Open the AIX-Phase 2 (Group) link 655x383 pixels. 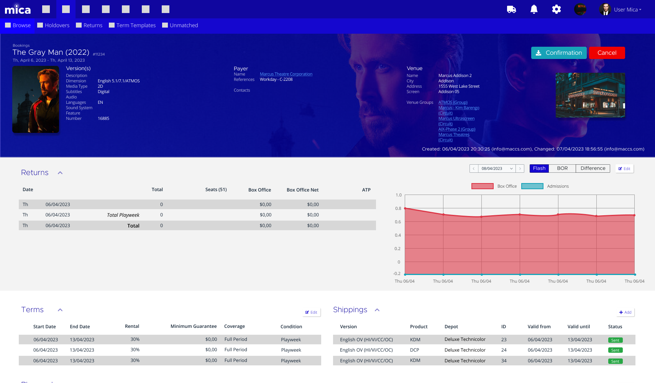click(x=457, y=129)
